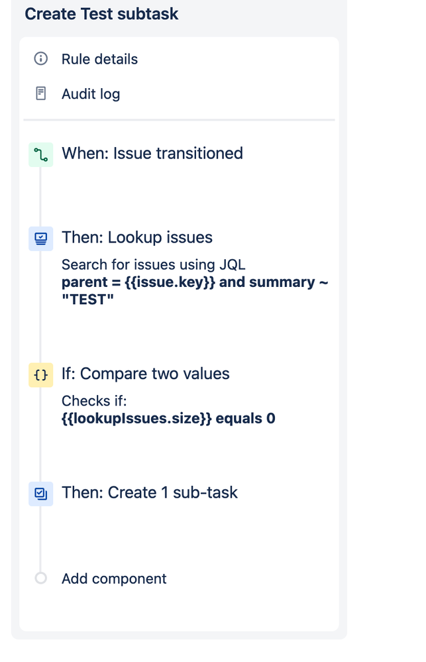
Task: Open the When: Issue transitioned trigger
Action: 152,153
